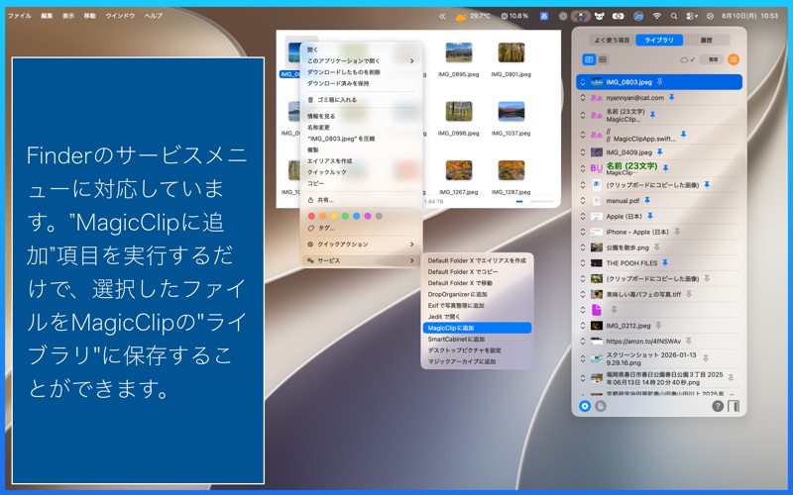The height and width of the screenshot is (495, 793).
Task: Select IMG_1267.jpeg thumbnail in Finder window
Action: pos(459,170)
